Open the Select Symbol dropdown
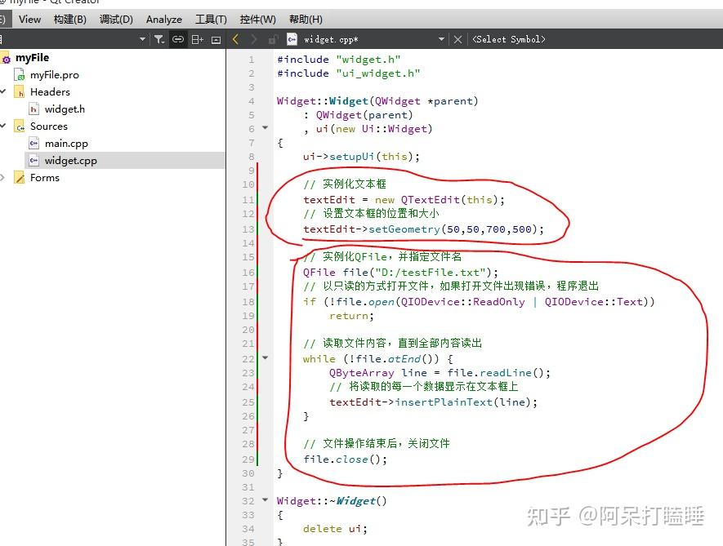 (x=509, y=38)
